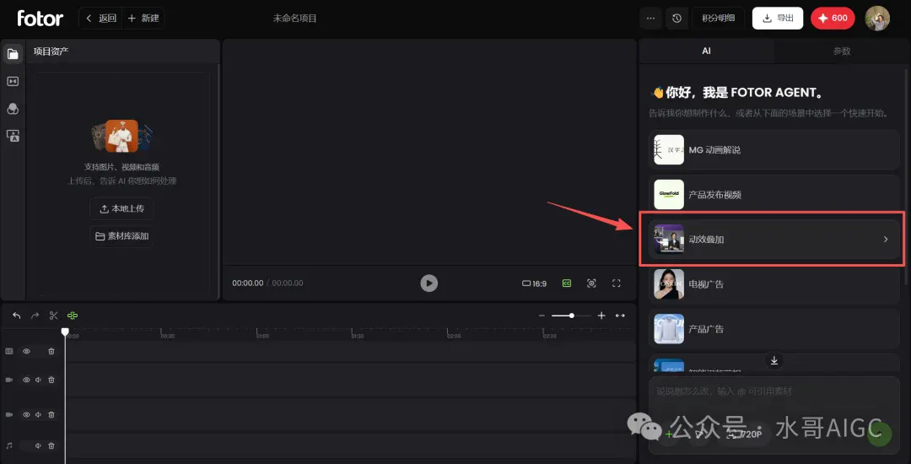Delete the caption track with trash icon
Image resolution: width=911 pixels, height=464 pixels.
tap(51, 351)
